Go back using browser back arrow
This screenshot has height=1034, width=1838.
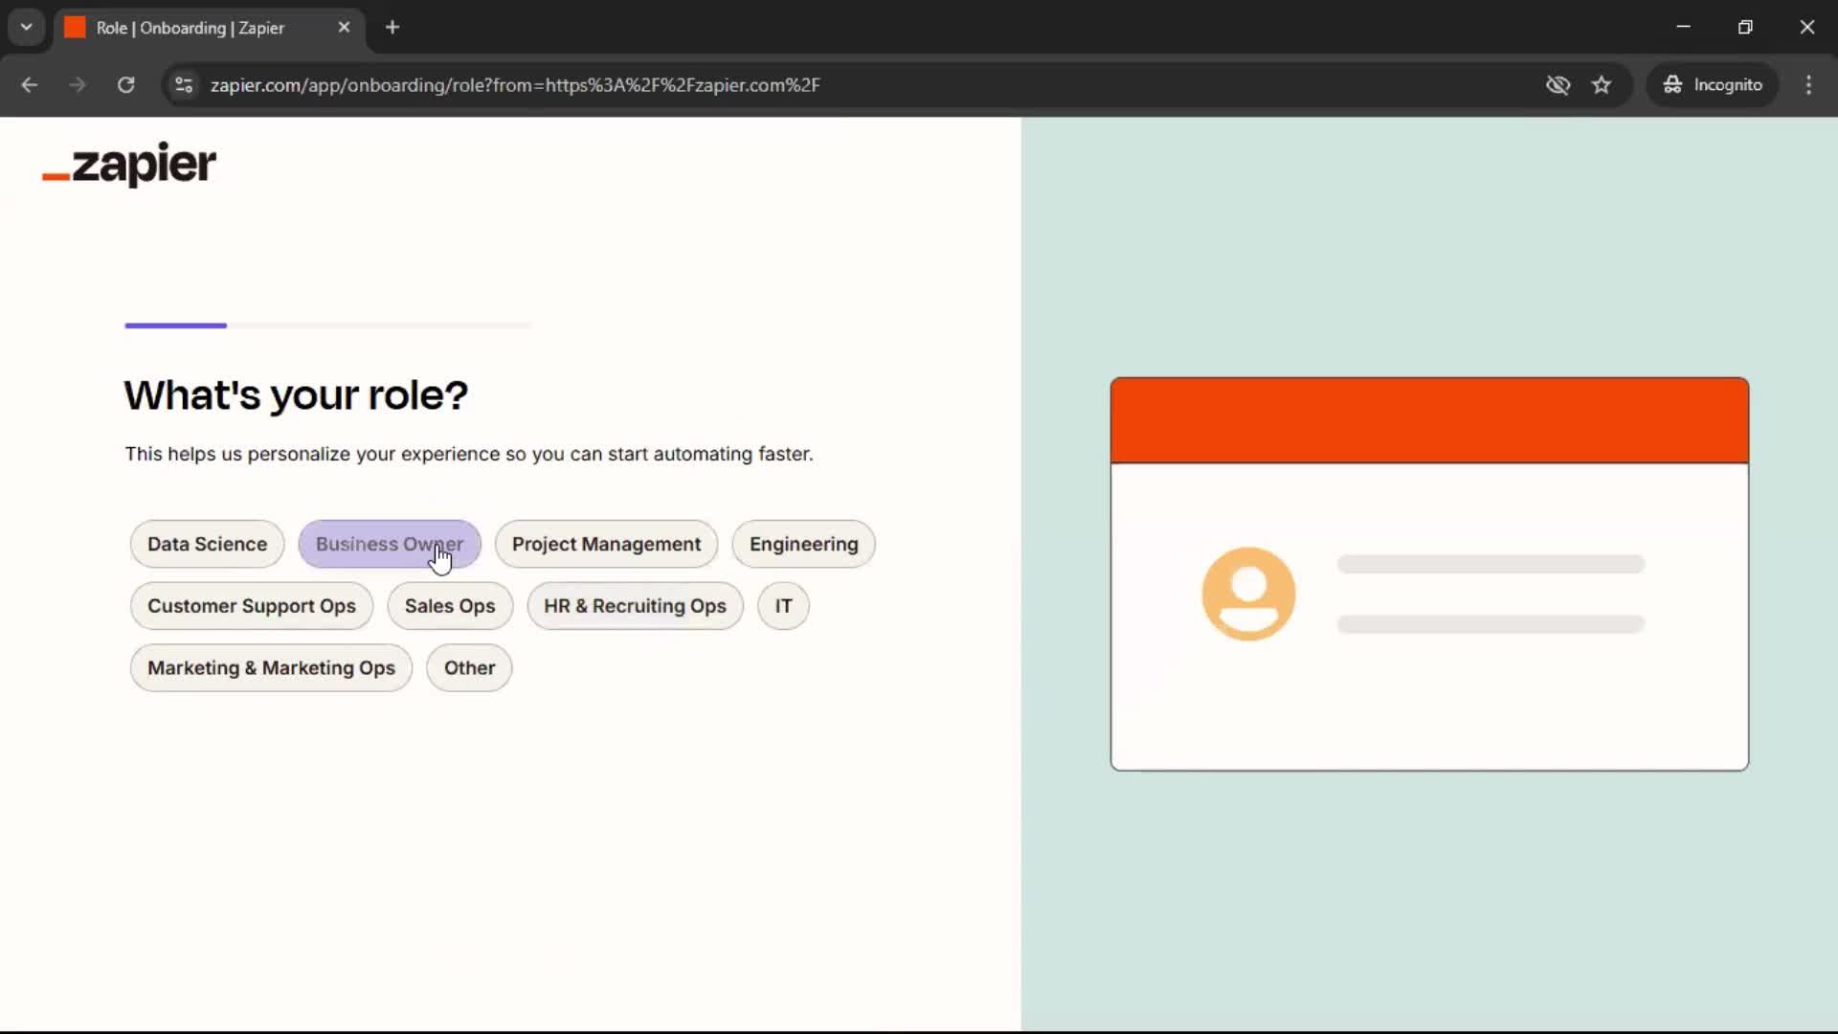(30, 84)
